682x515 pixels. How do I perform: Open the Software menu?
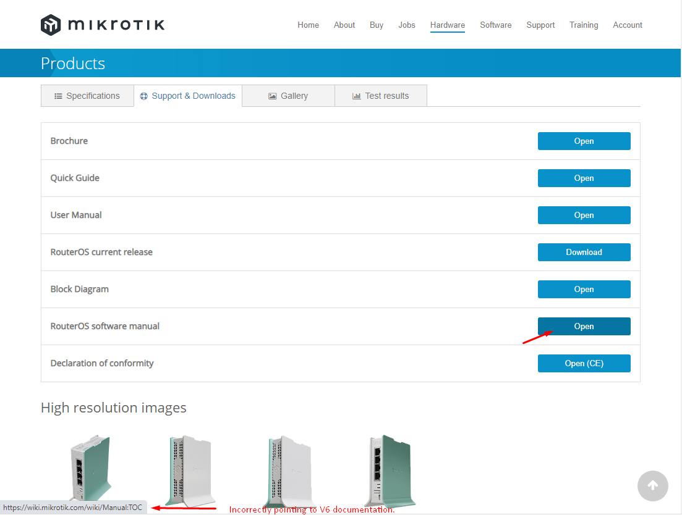point(495,25)
